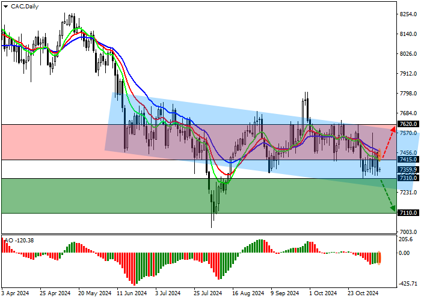This screenshot has height=300, width=421.
Task: Click the 0.00 AO scale value
Action: (405, 253)
